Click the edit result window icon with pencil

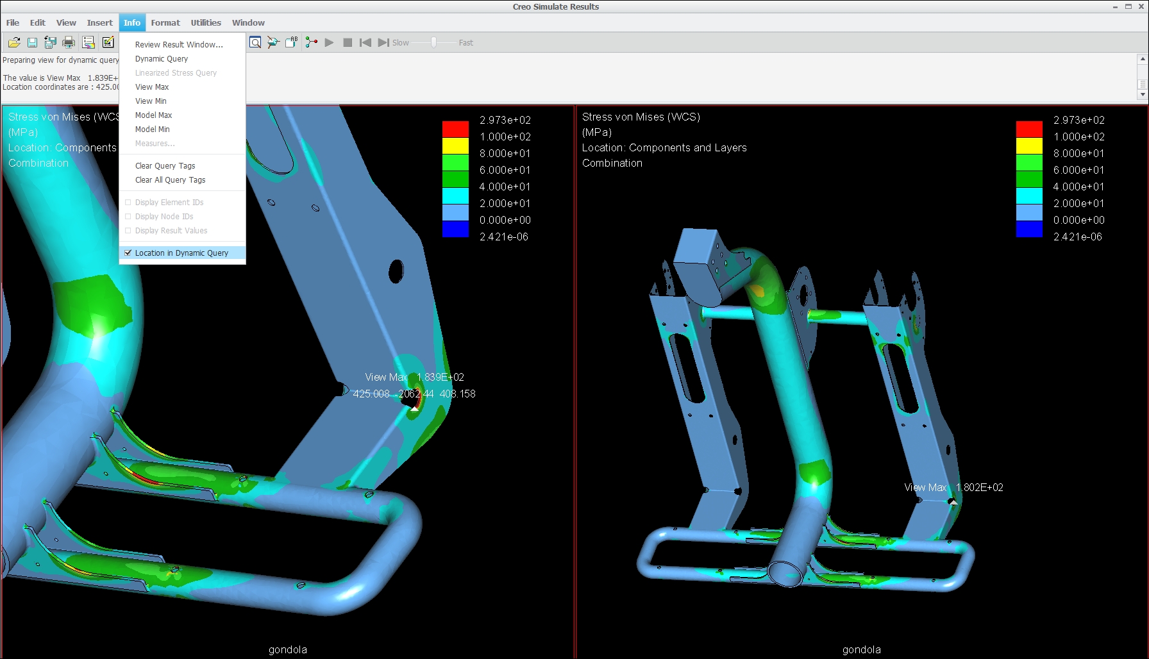[x=108, y=42]
